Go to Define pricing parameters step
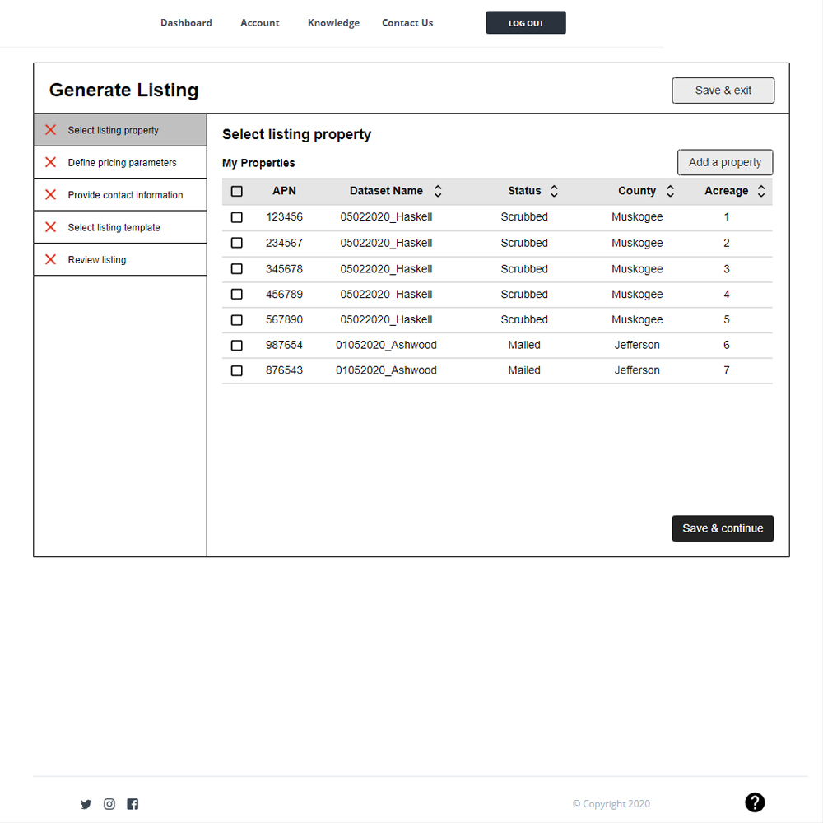 [x=120, y=162]
